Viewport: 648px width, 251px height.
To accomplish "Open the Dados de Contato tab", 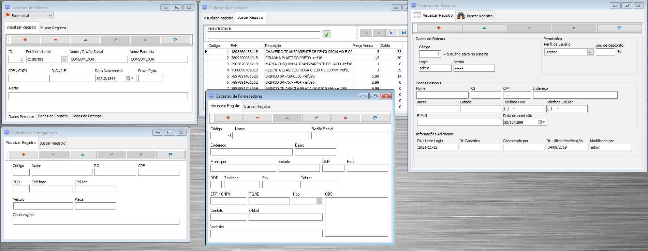I will [53, 116].
